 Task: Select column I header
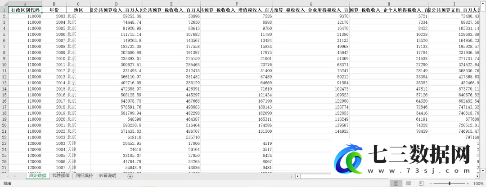click(x=454, y=4)
